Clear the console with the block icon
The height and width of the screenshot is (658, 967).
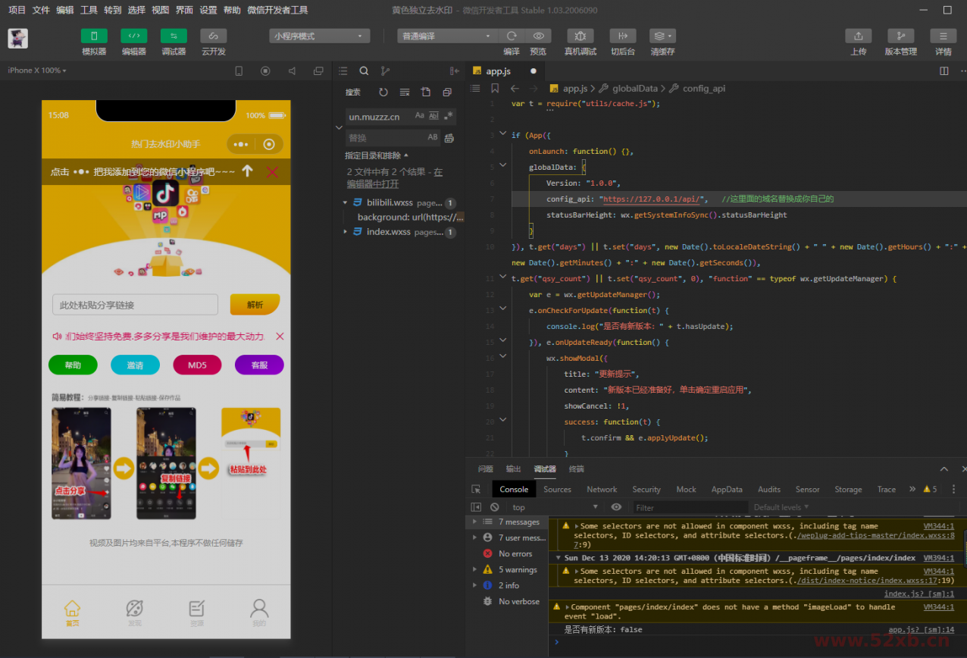tap(494, 507)
